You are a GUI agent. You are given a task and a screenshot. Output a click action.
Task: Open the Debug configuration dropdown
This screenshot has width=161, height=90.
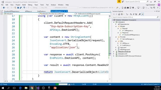(36, 8)
